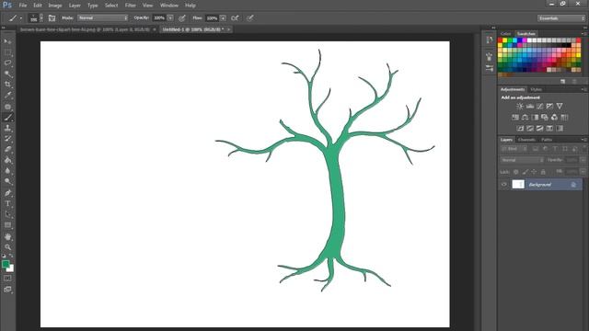Select the Brush tool in toolbox

(7, 118)
